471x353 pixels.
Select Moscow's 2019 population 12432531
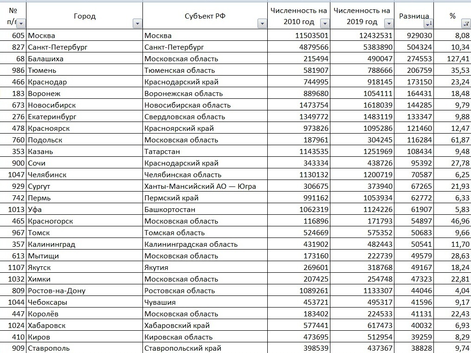362,36
